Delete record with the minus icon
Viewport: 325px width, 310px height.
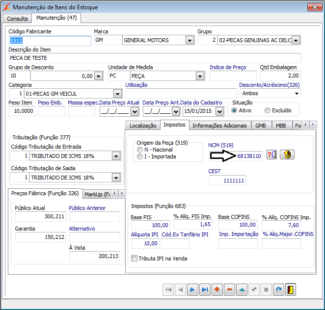(230, 289)
